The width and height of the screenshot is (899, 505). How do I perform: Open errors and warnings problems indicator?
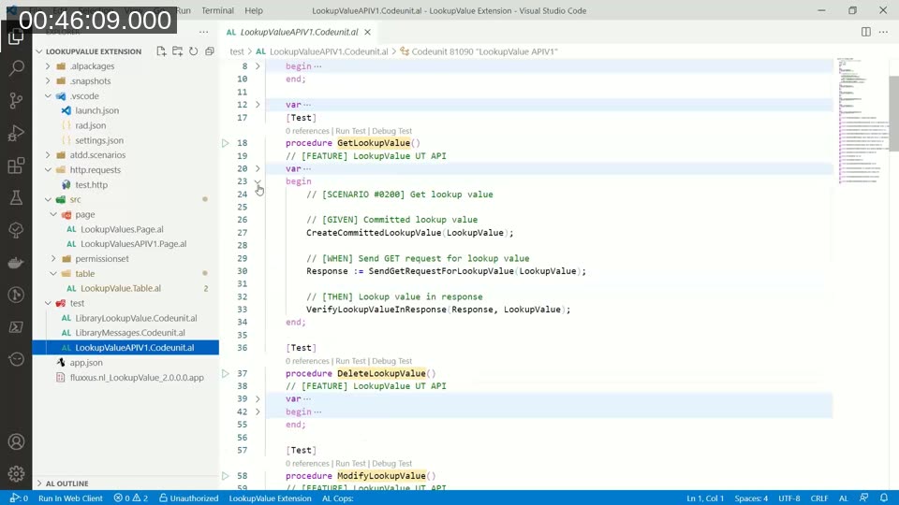point(131,498)
